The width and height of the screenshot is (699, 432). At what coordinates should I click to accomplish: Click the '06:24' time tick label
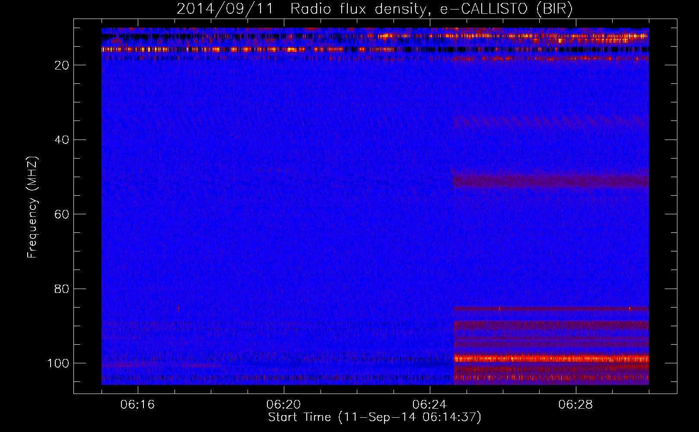(429, 405)
